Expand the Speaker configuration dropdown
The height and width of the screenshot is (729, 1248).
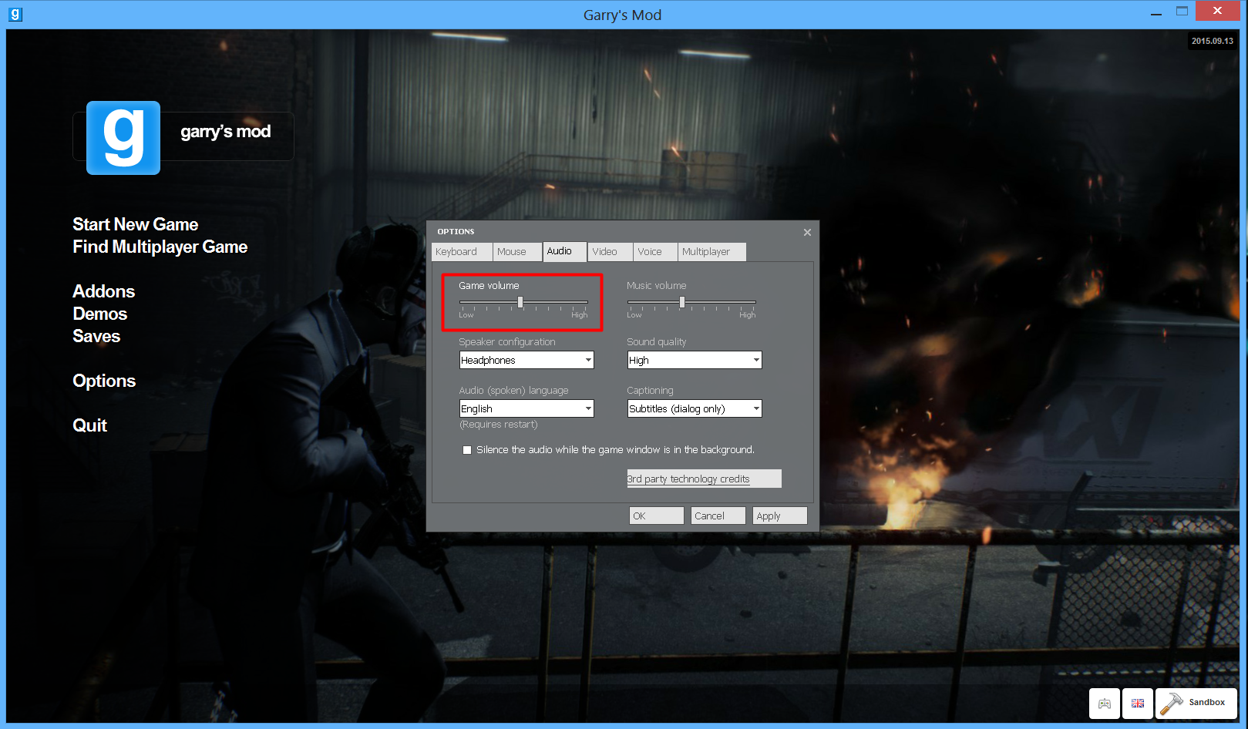click(526, 360)
